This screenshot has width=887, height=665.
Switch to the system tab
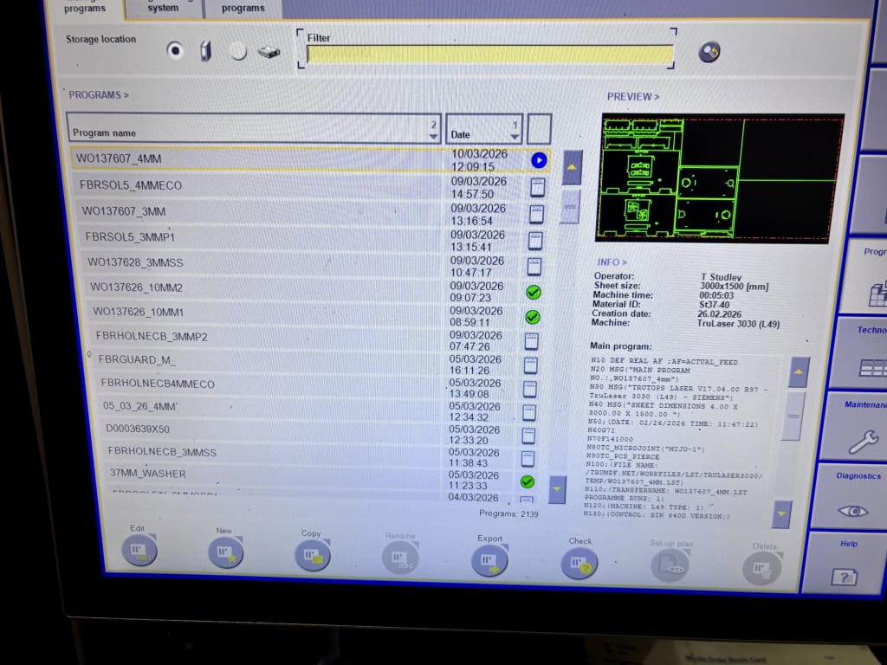(163, 8)
